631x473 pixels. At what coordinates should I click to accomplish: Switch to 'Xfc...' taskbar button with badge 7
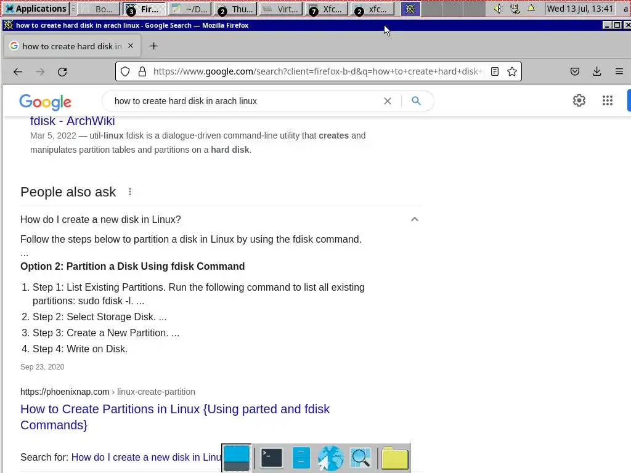pyautogui.click(x=327, y=9)
